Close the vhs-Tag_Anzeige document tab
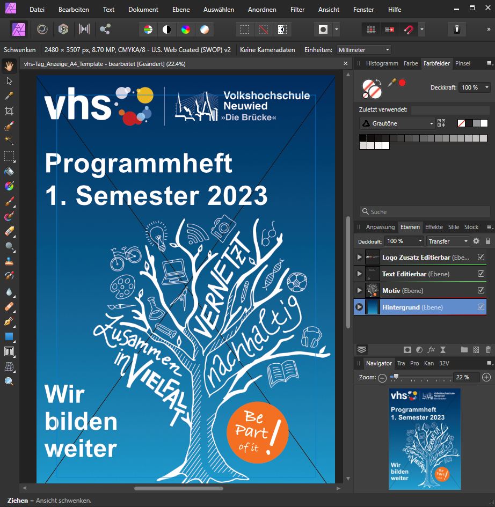The height and width of the screenshot is (507, 495). point(346,63)
